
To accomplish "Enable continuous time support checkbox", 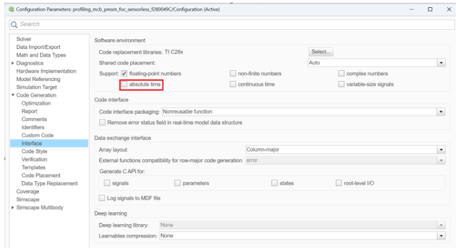I will [233, 85].
